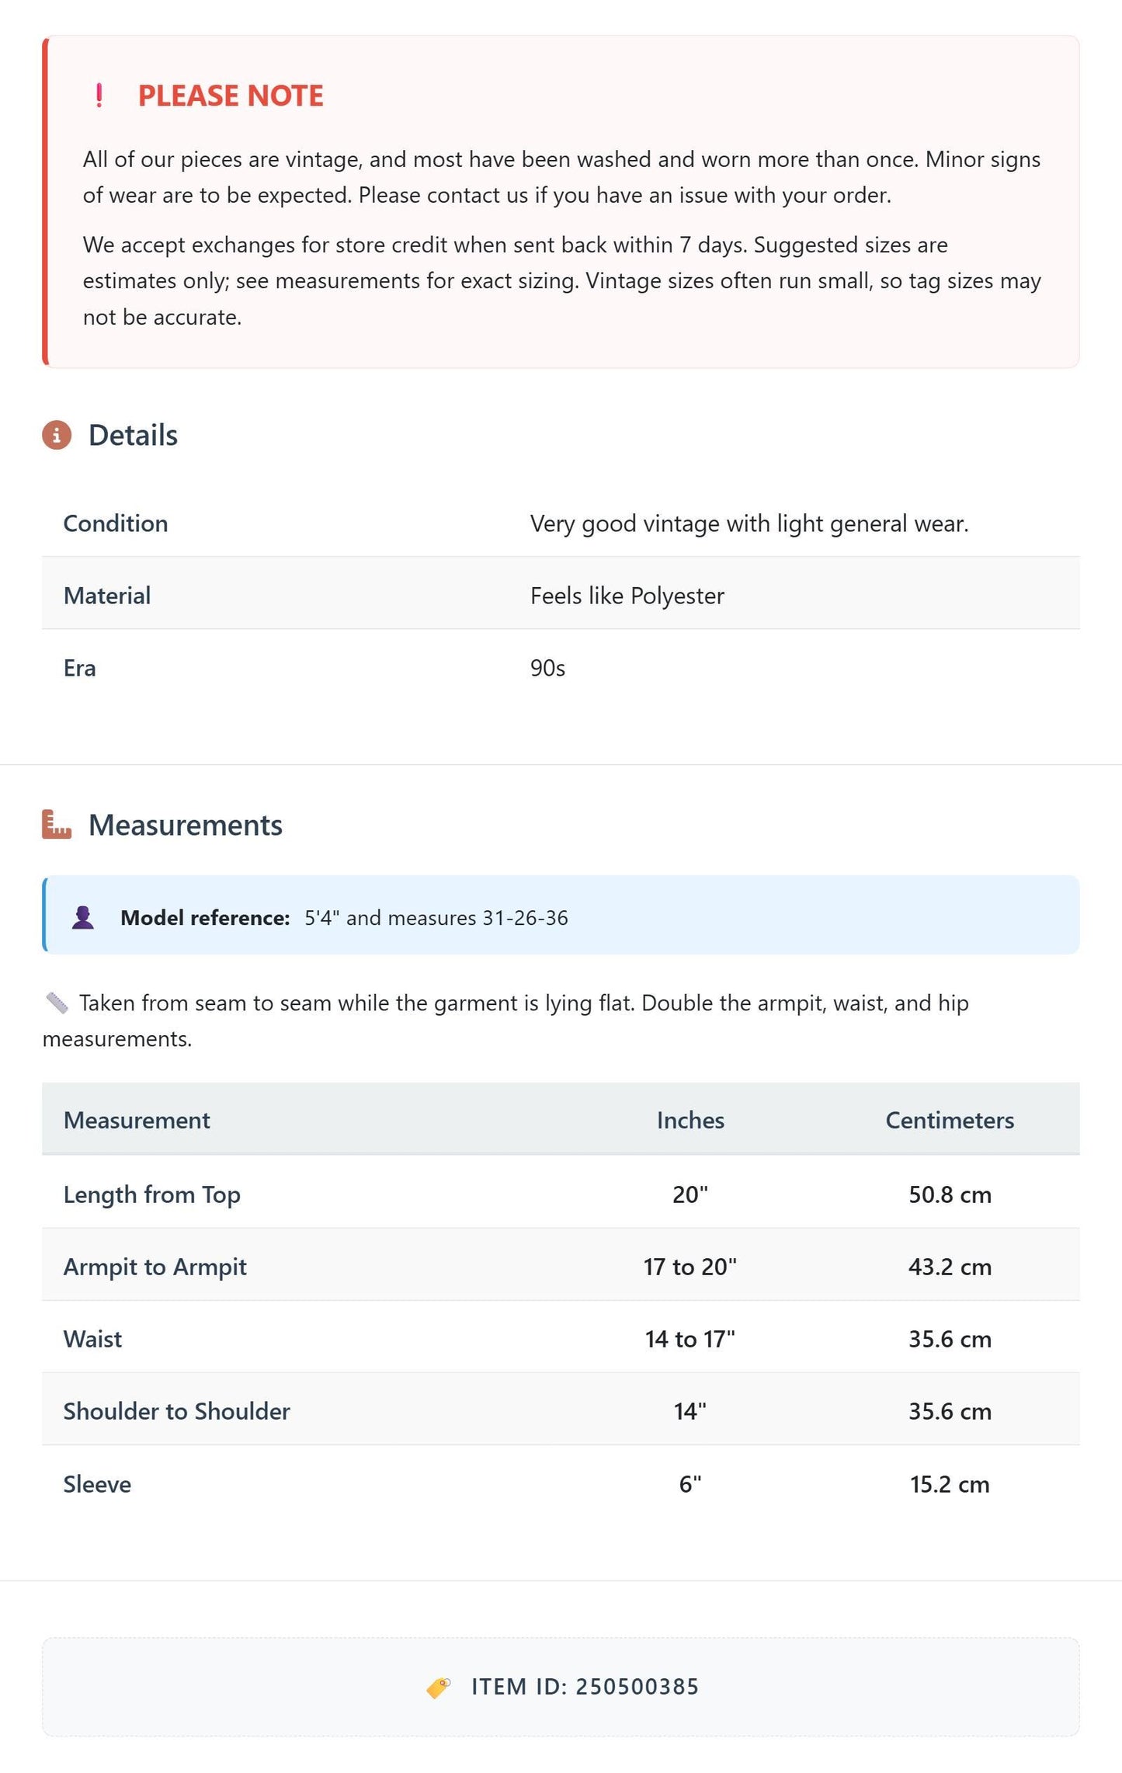Click the Centimeters column header
This screenshot has height=1773, width=1122.
coord(950,1120)
